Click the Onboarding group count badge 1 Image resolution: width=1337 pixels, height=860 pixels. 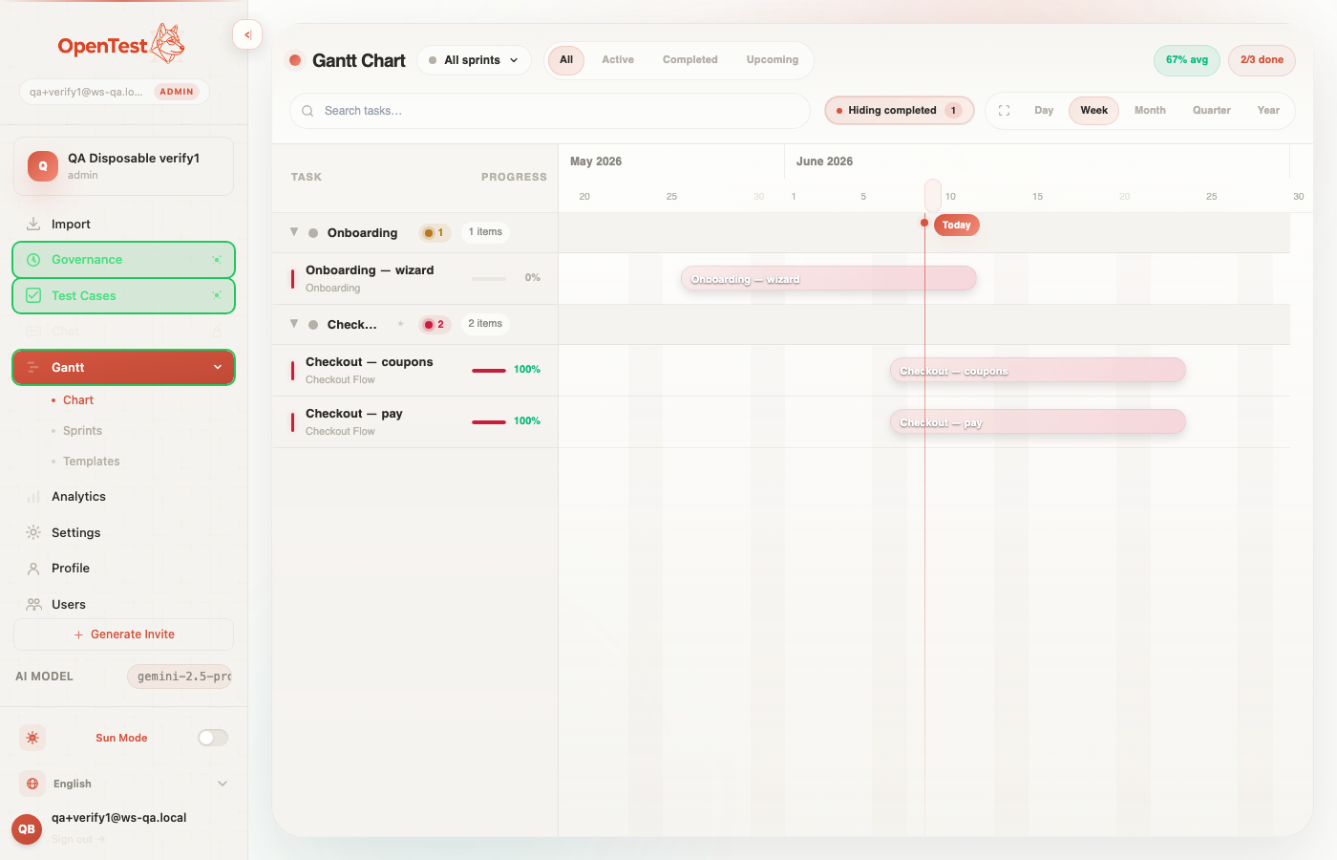click(435, 233)
